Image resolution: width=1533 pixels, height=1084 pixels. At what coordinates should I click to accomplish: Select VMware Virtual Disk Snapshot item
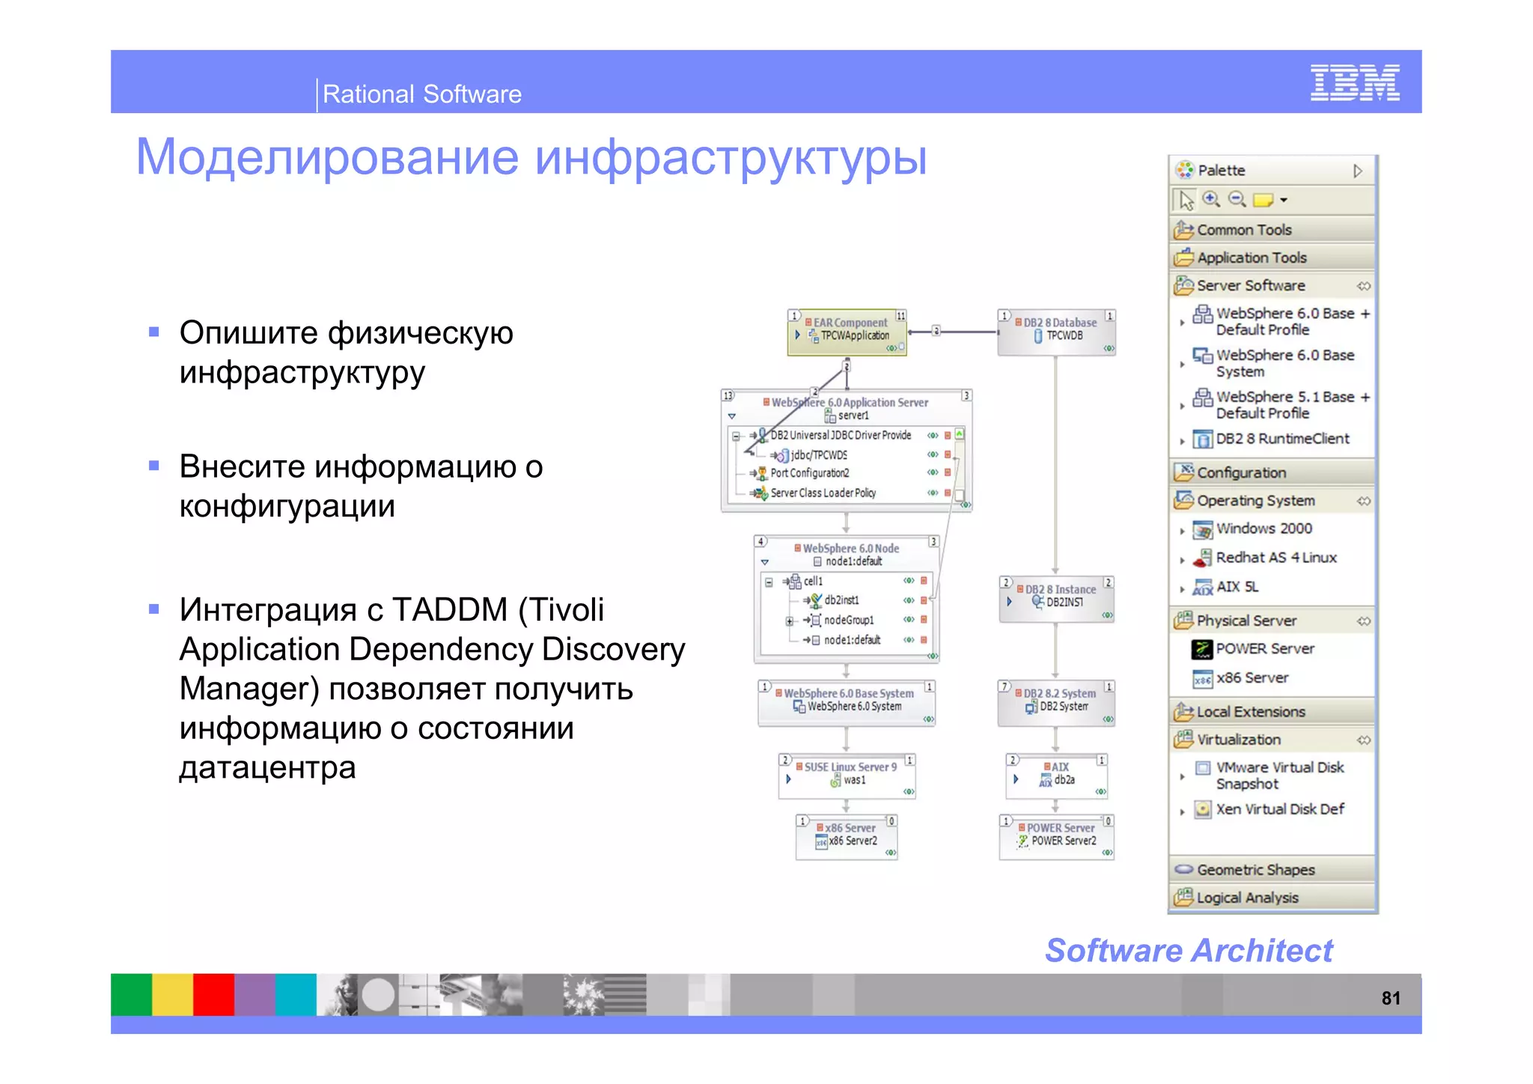click(x=1269, y=776)
